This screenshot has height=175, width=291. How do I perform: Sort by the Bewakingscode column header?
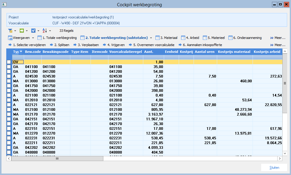pos(56,52)
